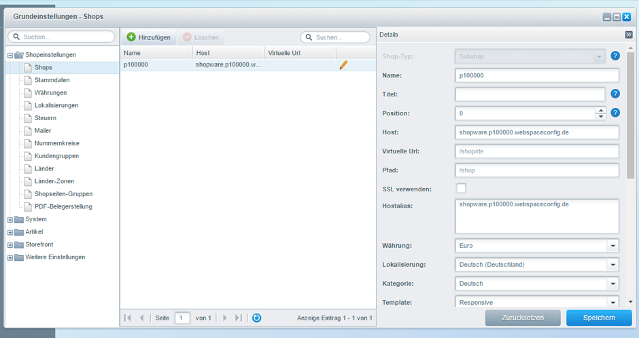Viewport: 639px width, 338px height.
Task: Click the help icon next to Shop-Typ
Action: (615, 56)
